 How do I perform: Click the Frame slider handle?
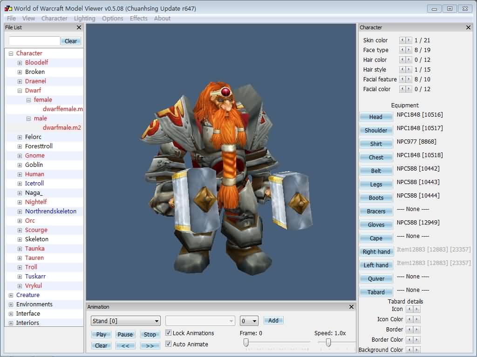pos(246,343)
